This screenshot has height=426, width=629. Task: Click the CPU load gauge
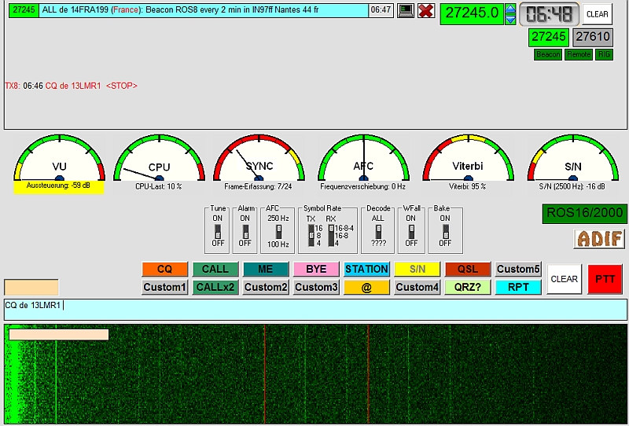click(x=159, y=160)
